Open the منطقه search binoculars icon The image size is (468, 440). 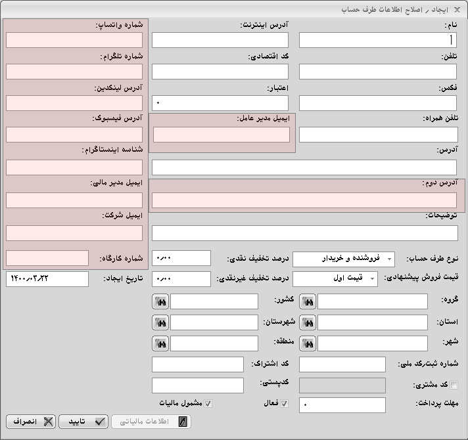[160, 343]
